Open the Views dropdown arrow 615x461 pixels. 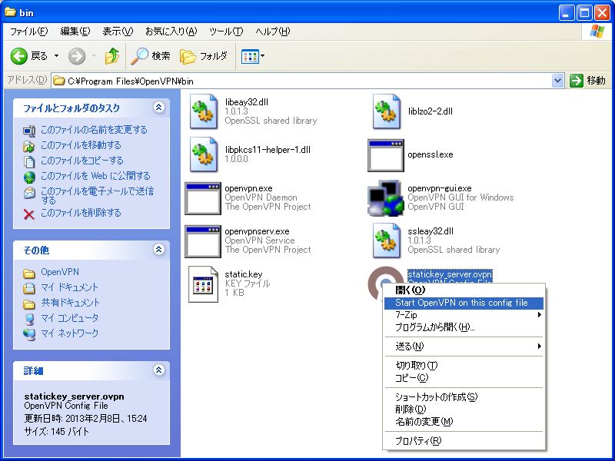pos(262,56)
